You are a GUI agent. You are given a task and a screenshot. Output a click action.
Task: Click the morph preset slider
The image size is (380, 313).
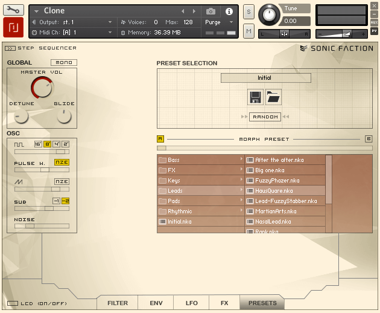point(265,148)
